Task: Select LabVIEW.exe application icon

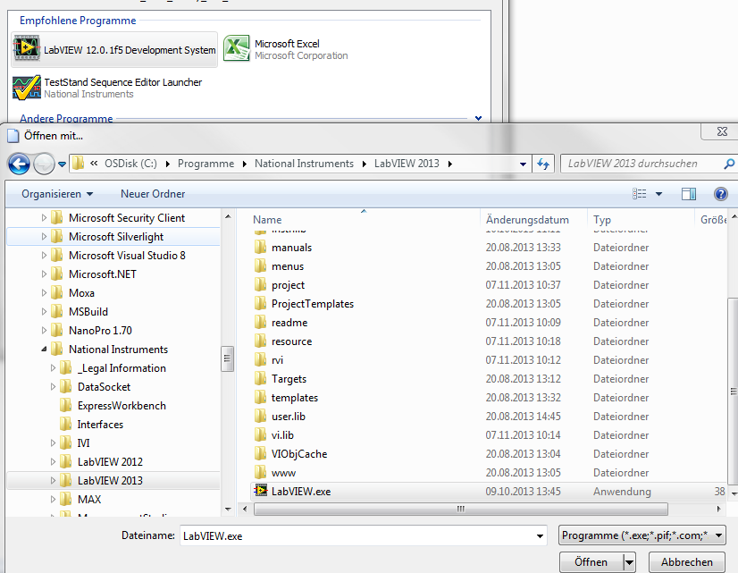Action: click(x=261, y=491)
